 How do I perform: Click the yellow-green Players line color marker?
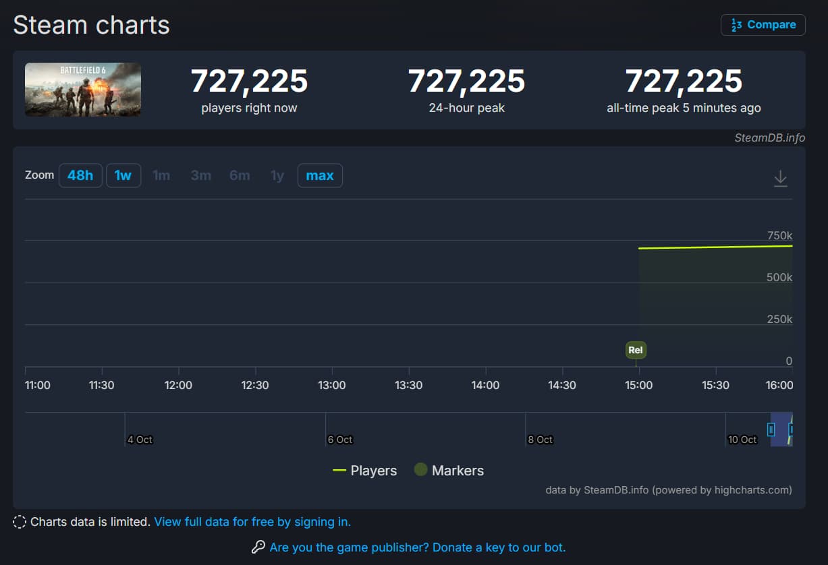point(339,471)
